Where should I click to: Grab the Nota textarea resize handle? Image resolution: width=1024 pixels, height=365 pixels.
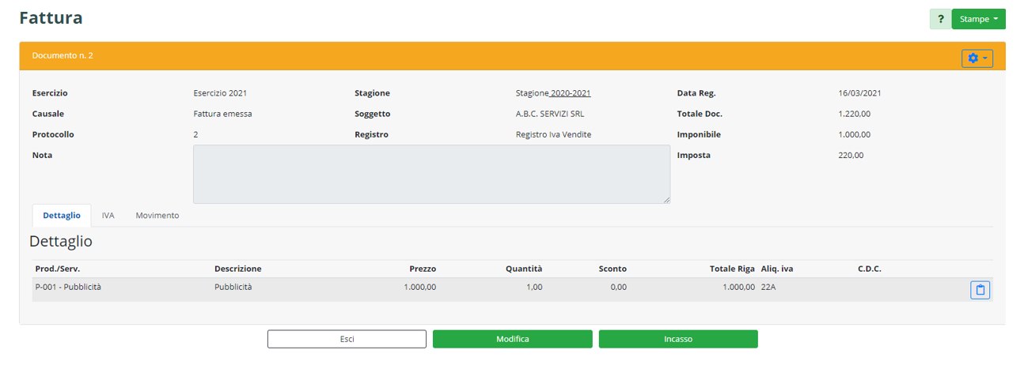click(x=666, y=200)
